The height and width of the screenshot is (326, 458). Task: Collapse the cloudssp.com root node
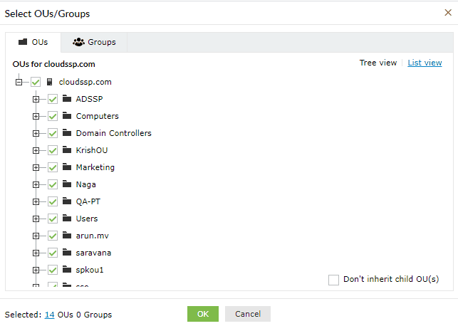point(19,83)
